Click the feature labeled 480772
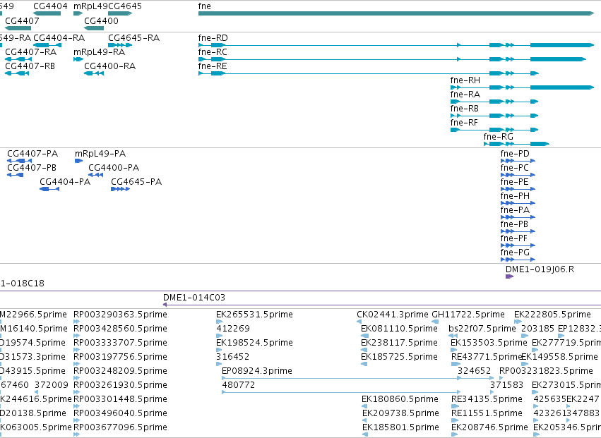601x438 pixels. pos(239,386)
